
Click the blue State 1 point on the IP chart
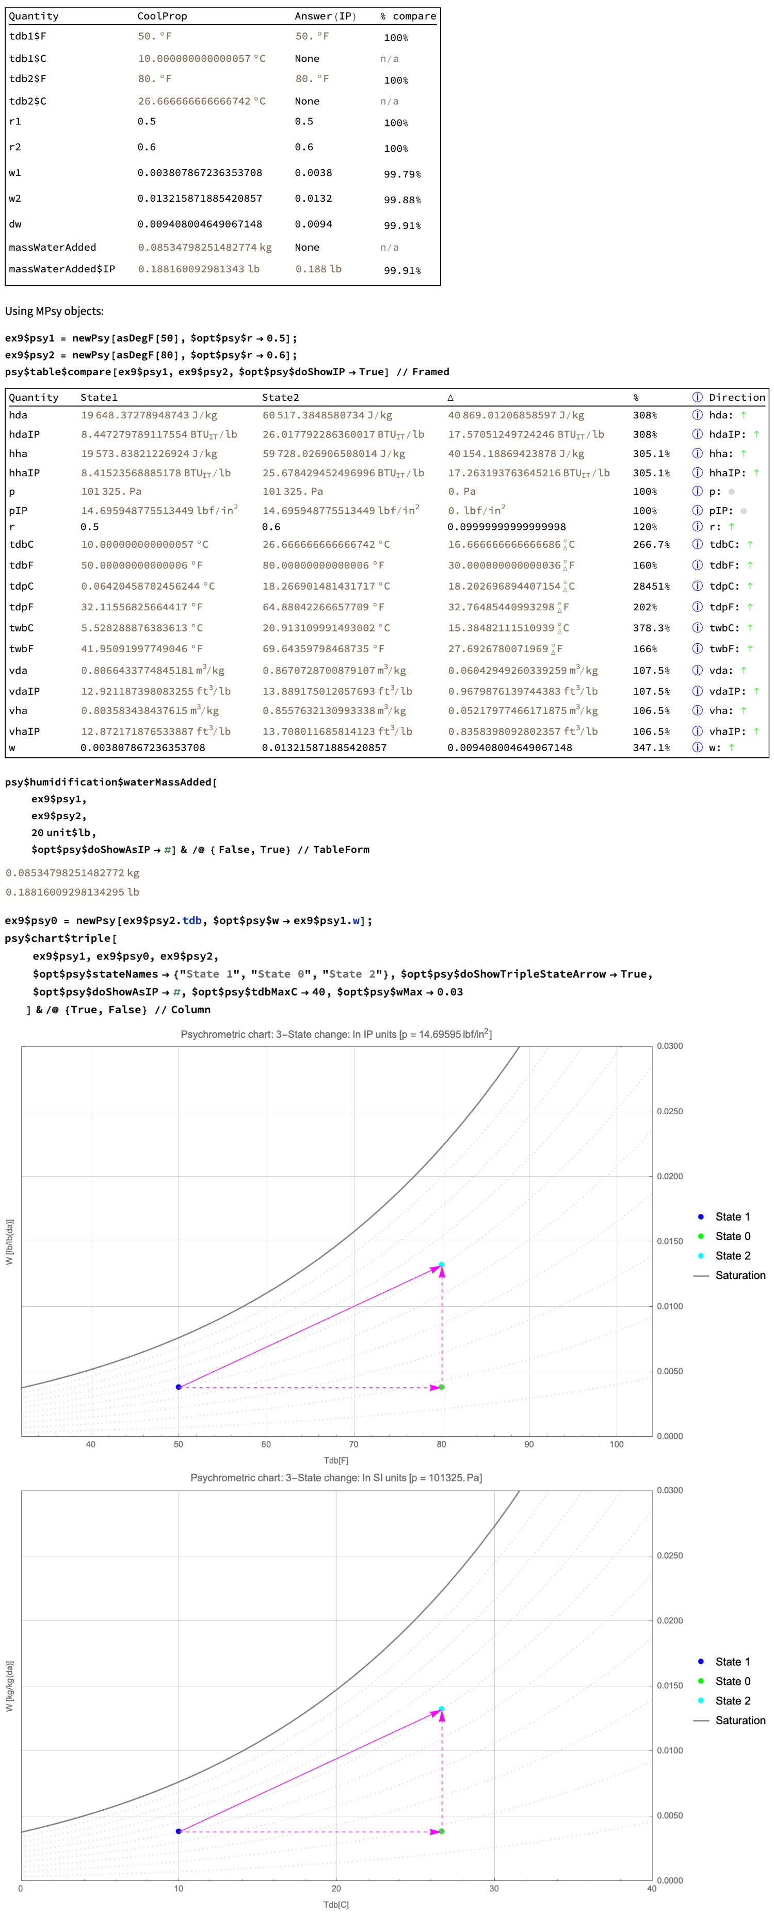click(x=179, y=1387)
